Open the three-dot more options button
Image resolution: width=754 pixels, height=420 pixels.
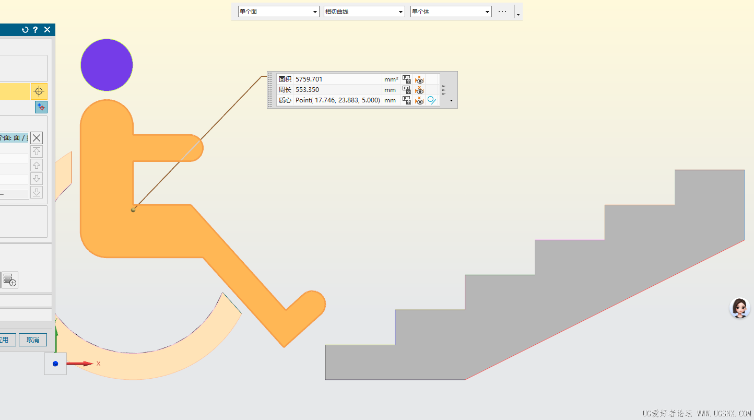pyautogui.click(x=503, y=11)
